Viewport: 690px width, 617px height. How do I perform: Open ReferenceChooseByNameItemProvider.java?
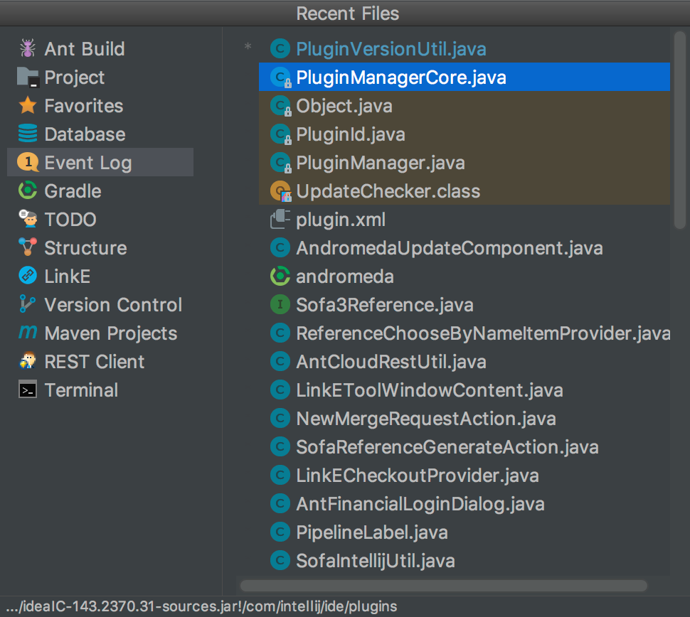click(465, 333)
